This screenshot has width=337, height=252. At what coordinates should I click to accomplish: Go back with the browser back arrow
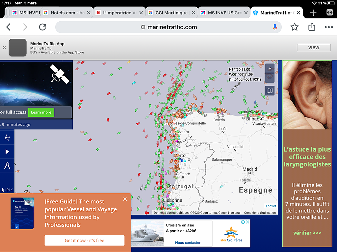click(x=9, y=27)
